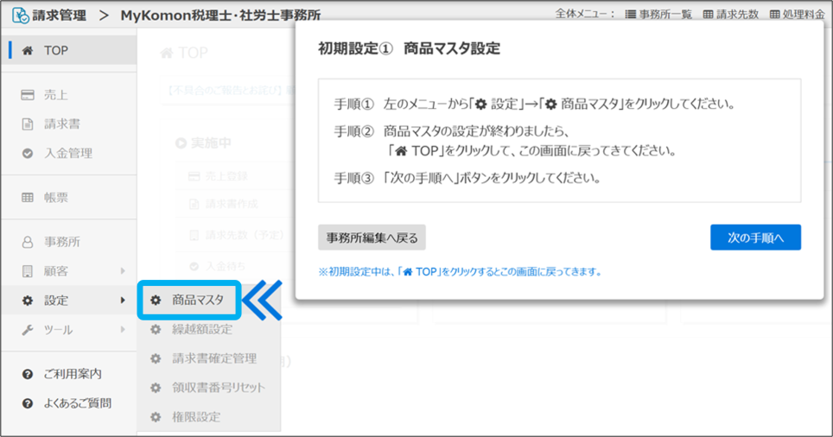Click the 次の手順へ button
833x437 pixels.
755,237
